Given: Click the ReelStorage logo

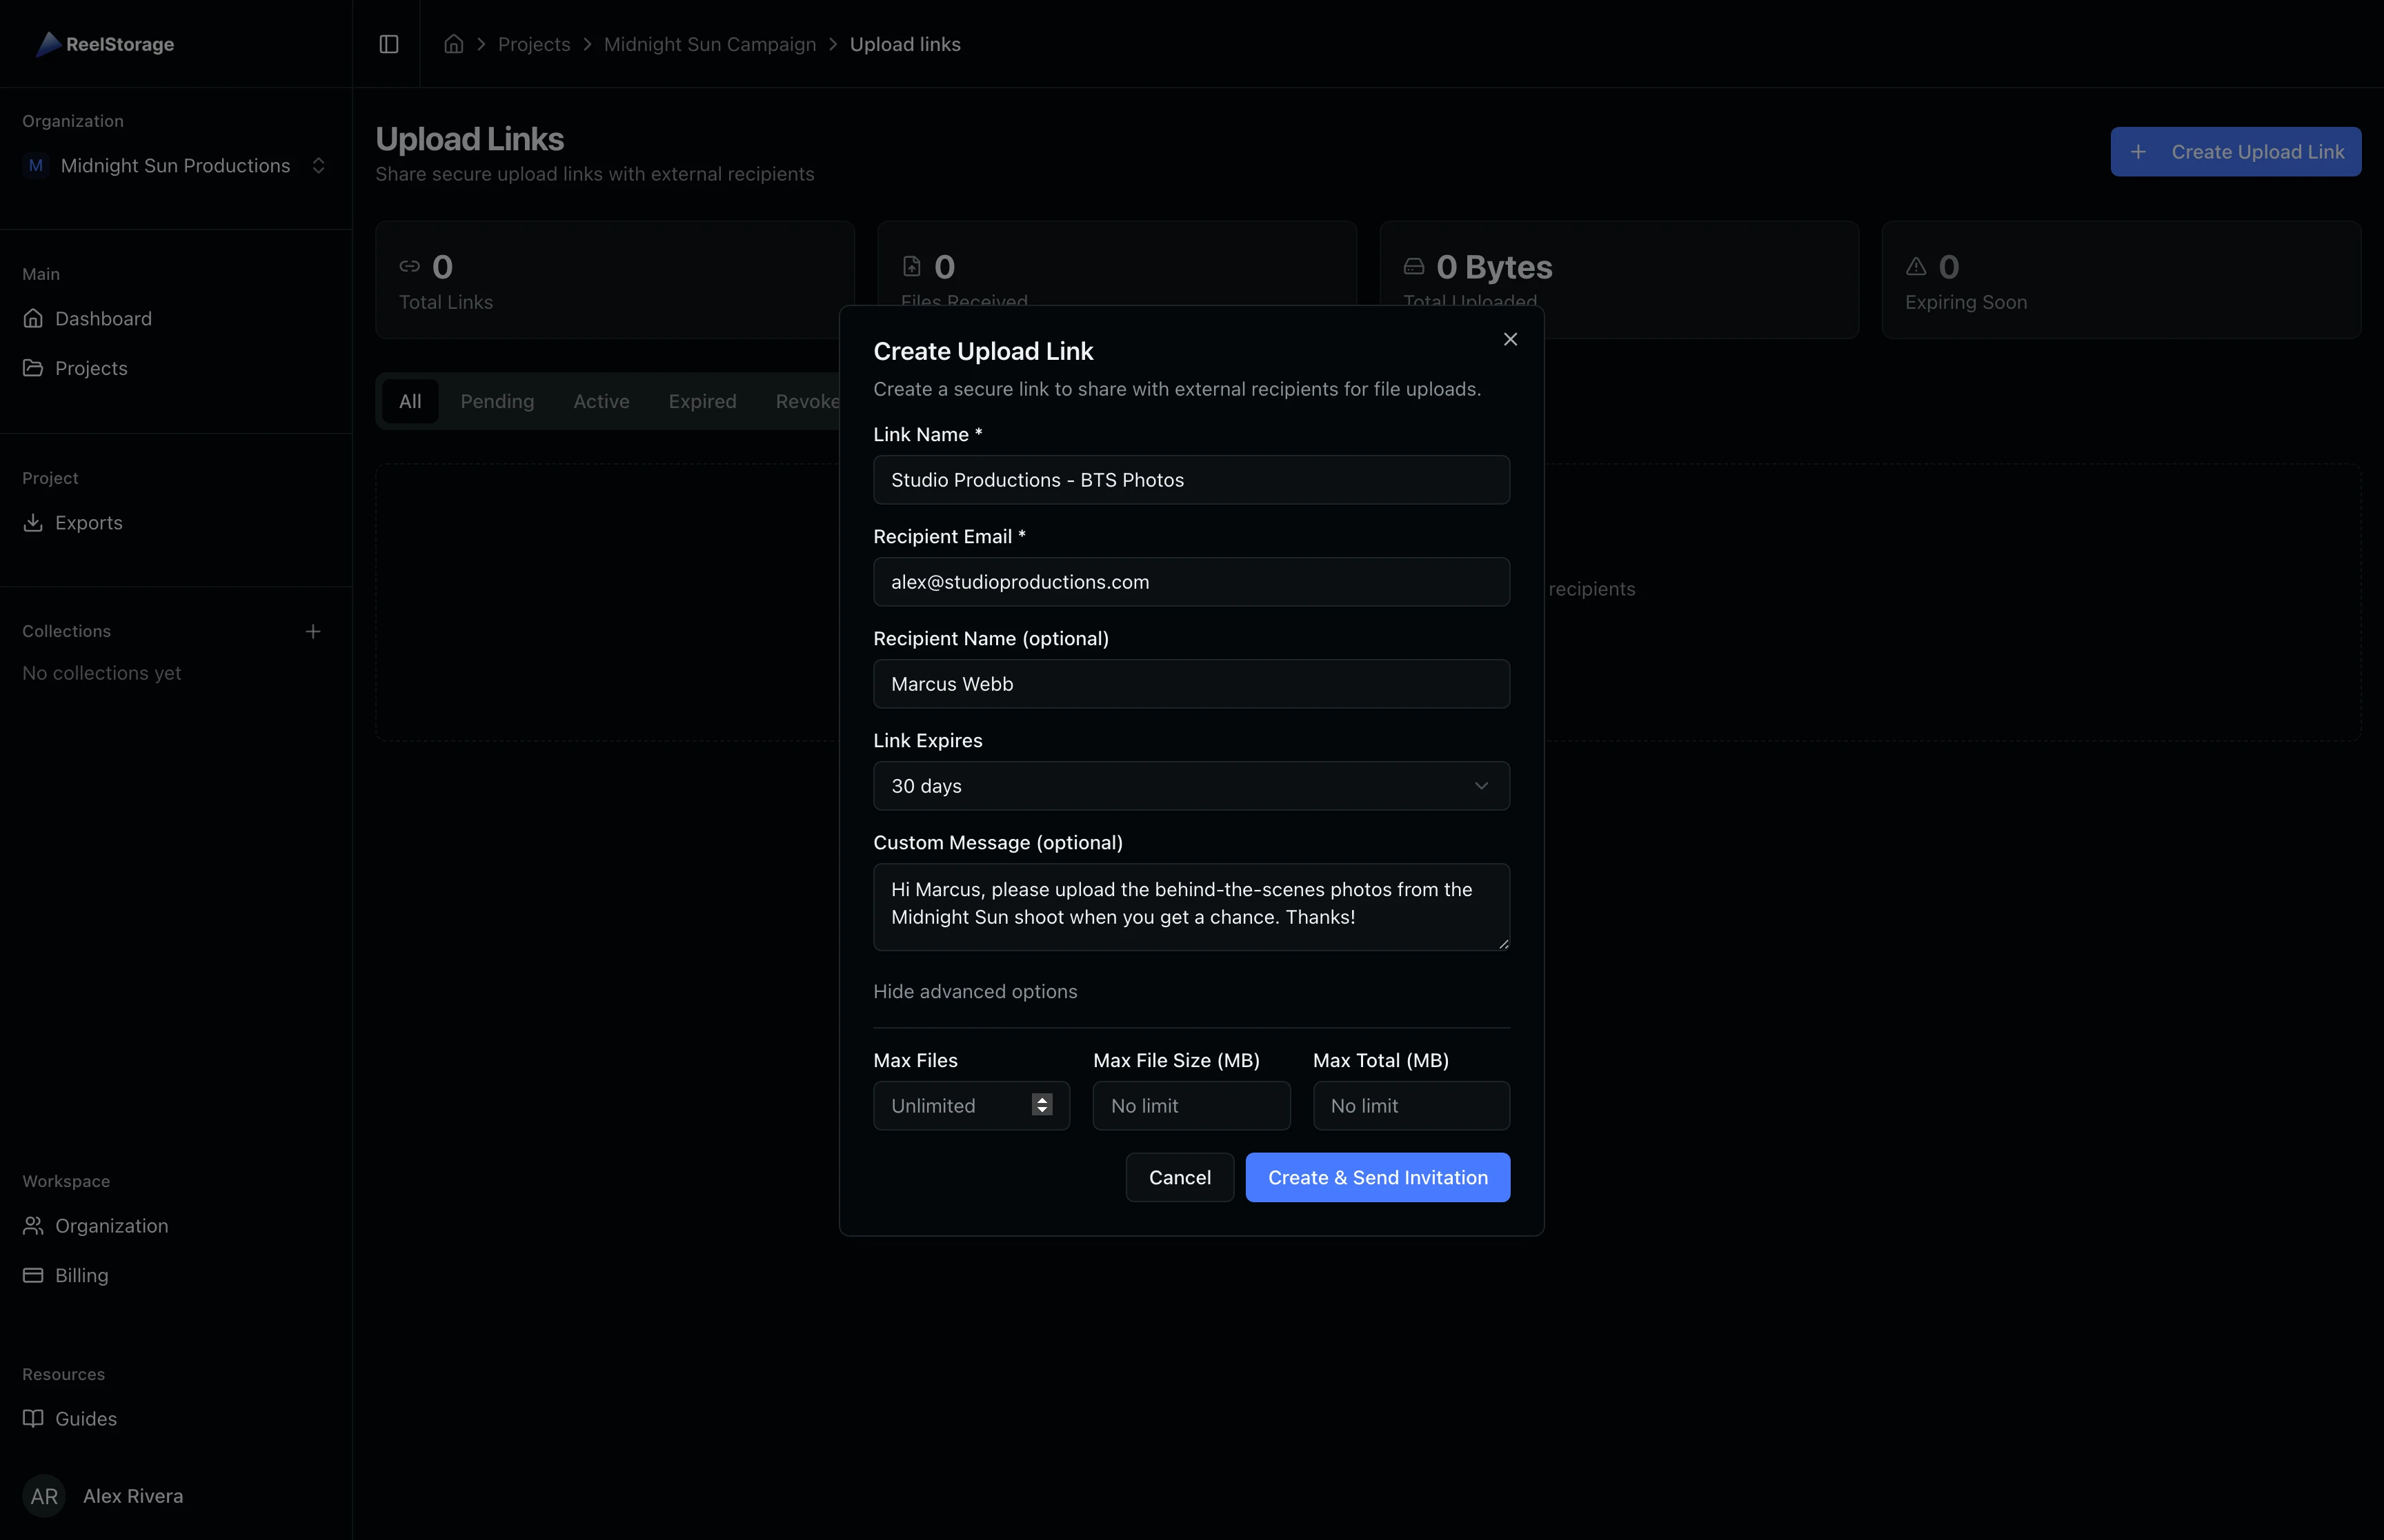Looking at the screenshot, I should (105, 43).
